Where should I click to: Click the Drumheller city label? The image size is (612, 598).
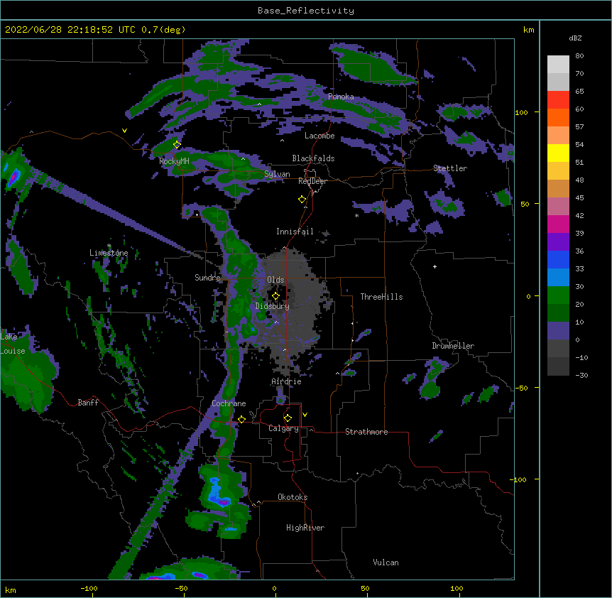point(453,346)
